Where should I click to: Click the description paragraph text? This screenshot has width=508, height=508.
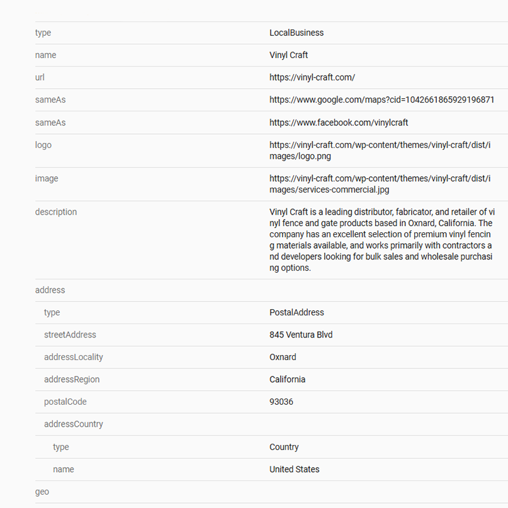click(x=381, y=240)
